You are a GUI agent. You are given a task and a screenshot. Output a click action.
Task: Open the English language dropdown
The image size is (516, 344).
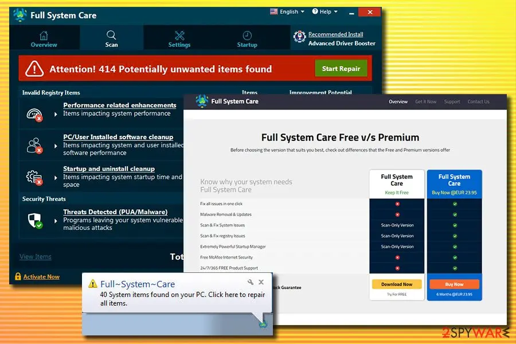point(287,11)
